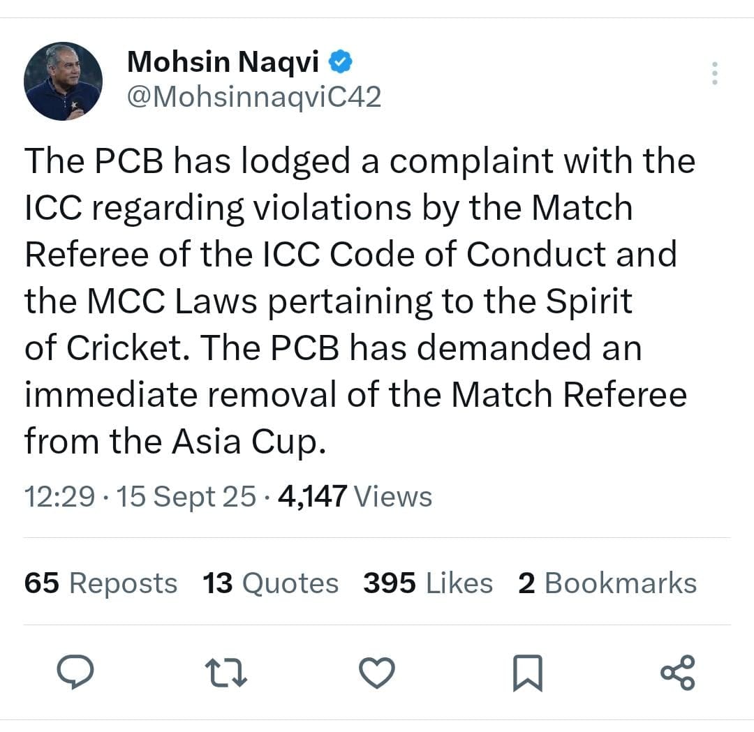This screenshot has height=732, width=754.
Task: Share the tweet via the share icon
Action: [x=676, y=672]
